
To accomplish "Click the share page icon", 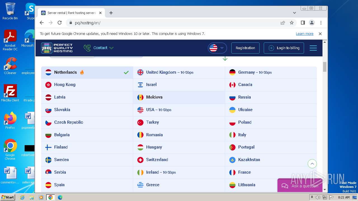I will coord(283,23).
